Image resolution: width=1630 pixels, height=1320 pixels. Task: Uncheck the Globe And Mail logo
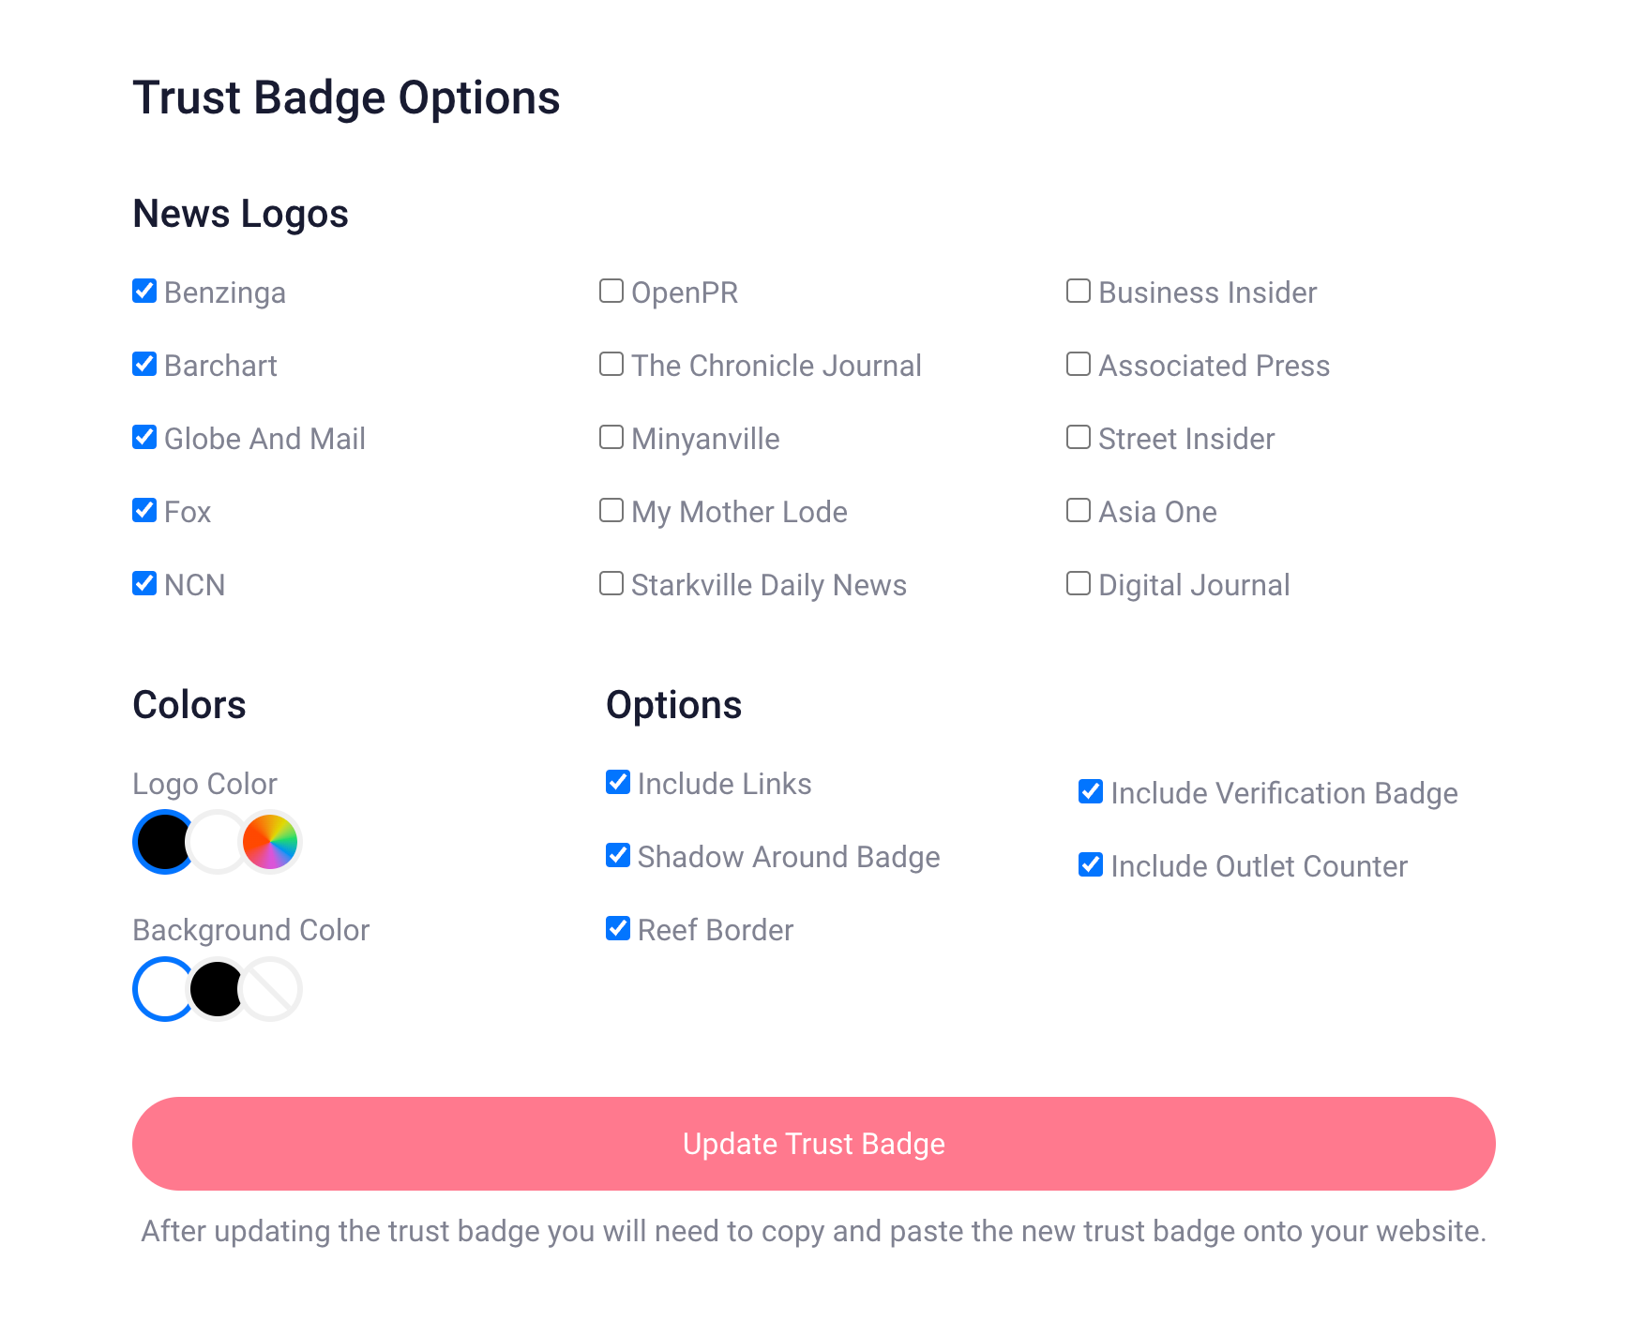pos(144,437)
